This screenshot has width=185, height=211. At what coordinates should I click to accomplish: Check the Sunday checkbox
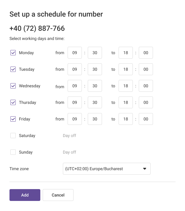(13, 152)
